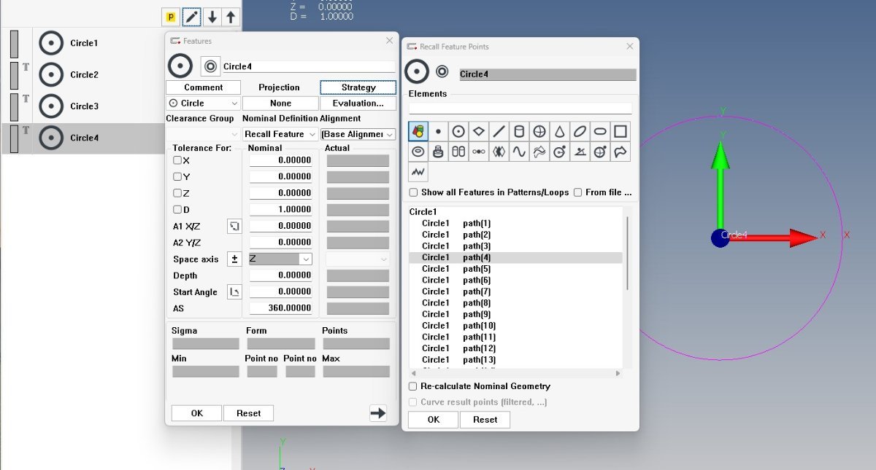Choose the Line element icon
The width and height of the screenshot is (876, 470).
(x=499, y=132)
